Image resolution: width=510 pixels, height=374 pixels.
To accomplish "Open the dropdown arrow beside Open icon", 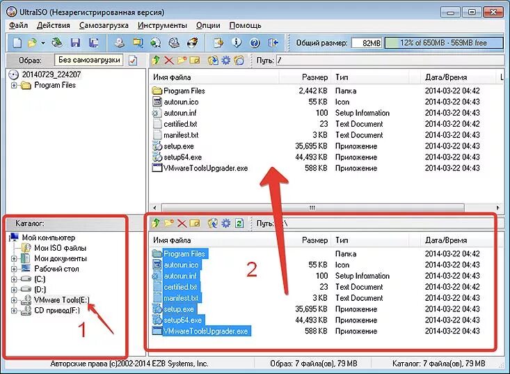I will click(x=43, y=43).
